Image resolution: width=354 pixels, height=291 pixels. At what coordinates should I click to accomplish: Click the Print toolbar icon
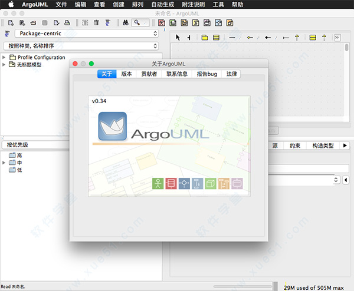pyautogui.click(x=67, y=23)
